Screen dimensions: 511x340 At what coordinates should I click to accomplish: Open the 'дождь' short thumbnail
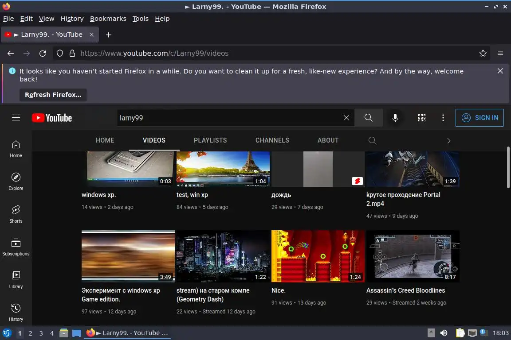click(x=318, y=169)
